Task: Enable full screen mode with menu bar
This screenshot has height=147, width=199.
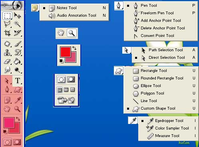Action: click(66, 90)
